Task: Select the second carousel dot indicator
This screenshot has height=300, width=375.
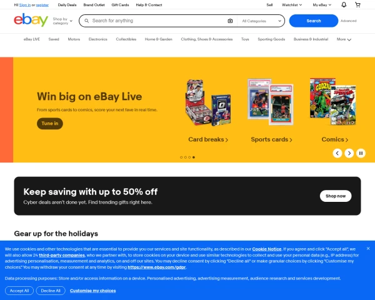Action: point(186,157)
